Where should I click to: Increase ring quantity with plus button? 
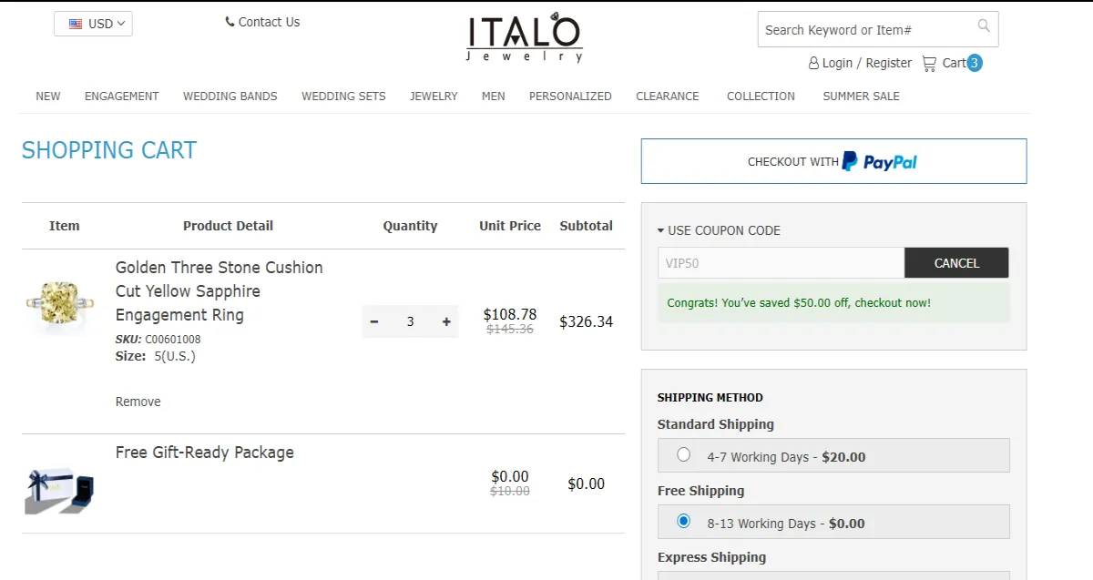pos(446,321)
